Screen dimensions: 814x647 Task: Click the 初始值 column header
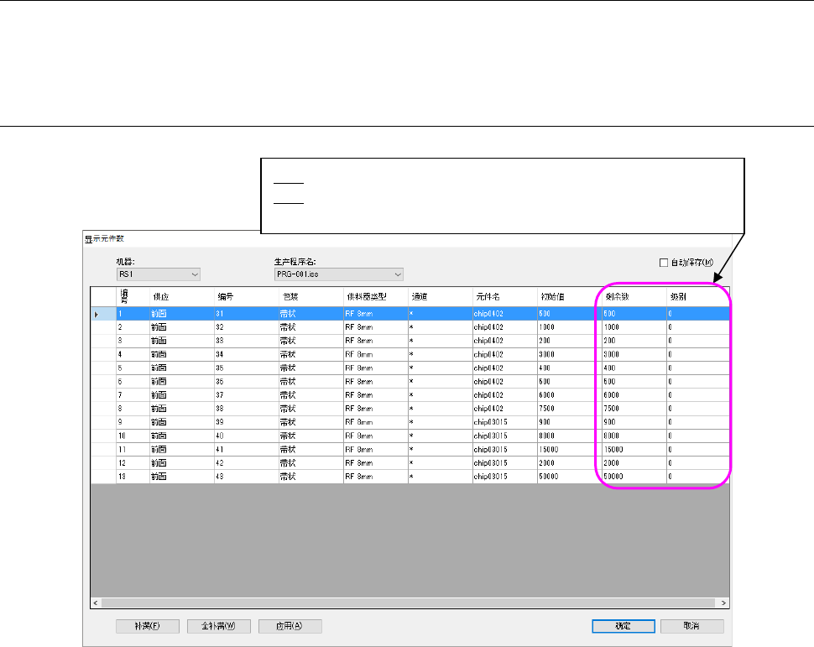click(x=552, y=295)
